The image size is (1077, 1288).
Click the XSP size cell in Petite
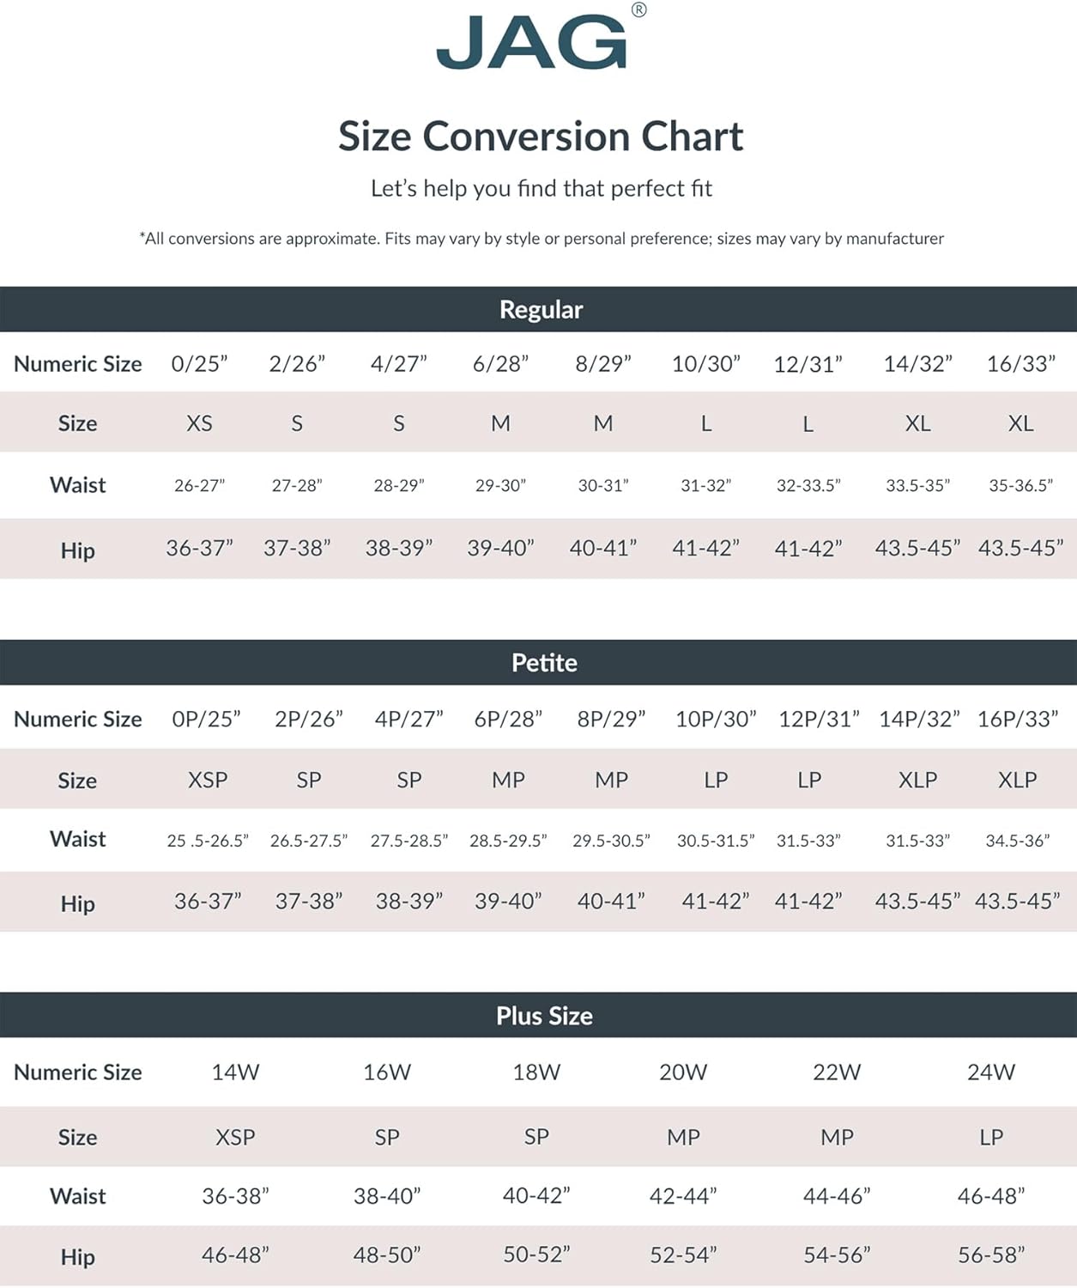(x=208, y=780)
